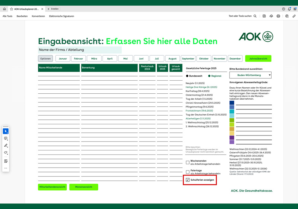
Task: Switch to the Mai tab
Action: 126,59
